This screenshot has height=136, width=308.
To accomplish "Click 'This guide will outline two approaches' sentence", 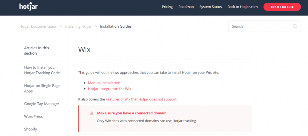I will pos(149,73).
